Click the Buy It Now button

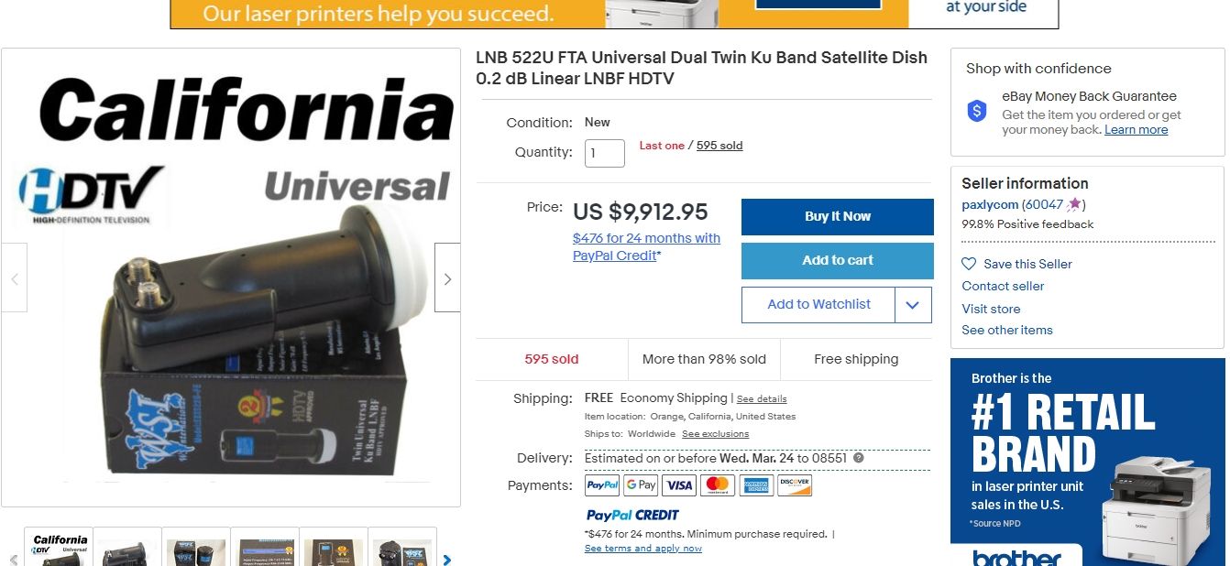tap(838, 217)
